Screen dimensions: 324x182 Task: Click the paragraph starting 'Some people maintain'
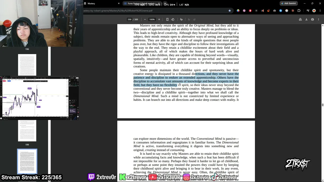point(186,85)
